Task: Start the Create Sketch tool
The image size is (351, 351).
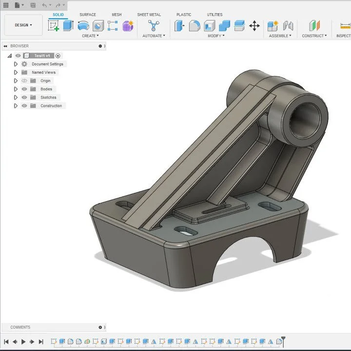Action: [54, 25]
